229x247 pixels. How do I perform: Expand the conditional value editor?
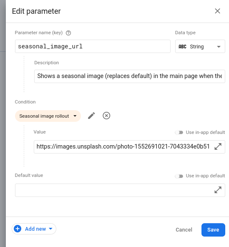pyautogui.click(x=218, y=147)
